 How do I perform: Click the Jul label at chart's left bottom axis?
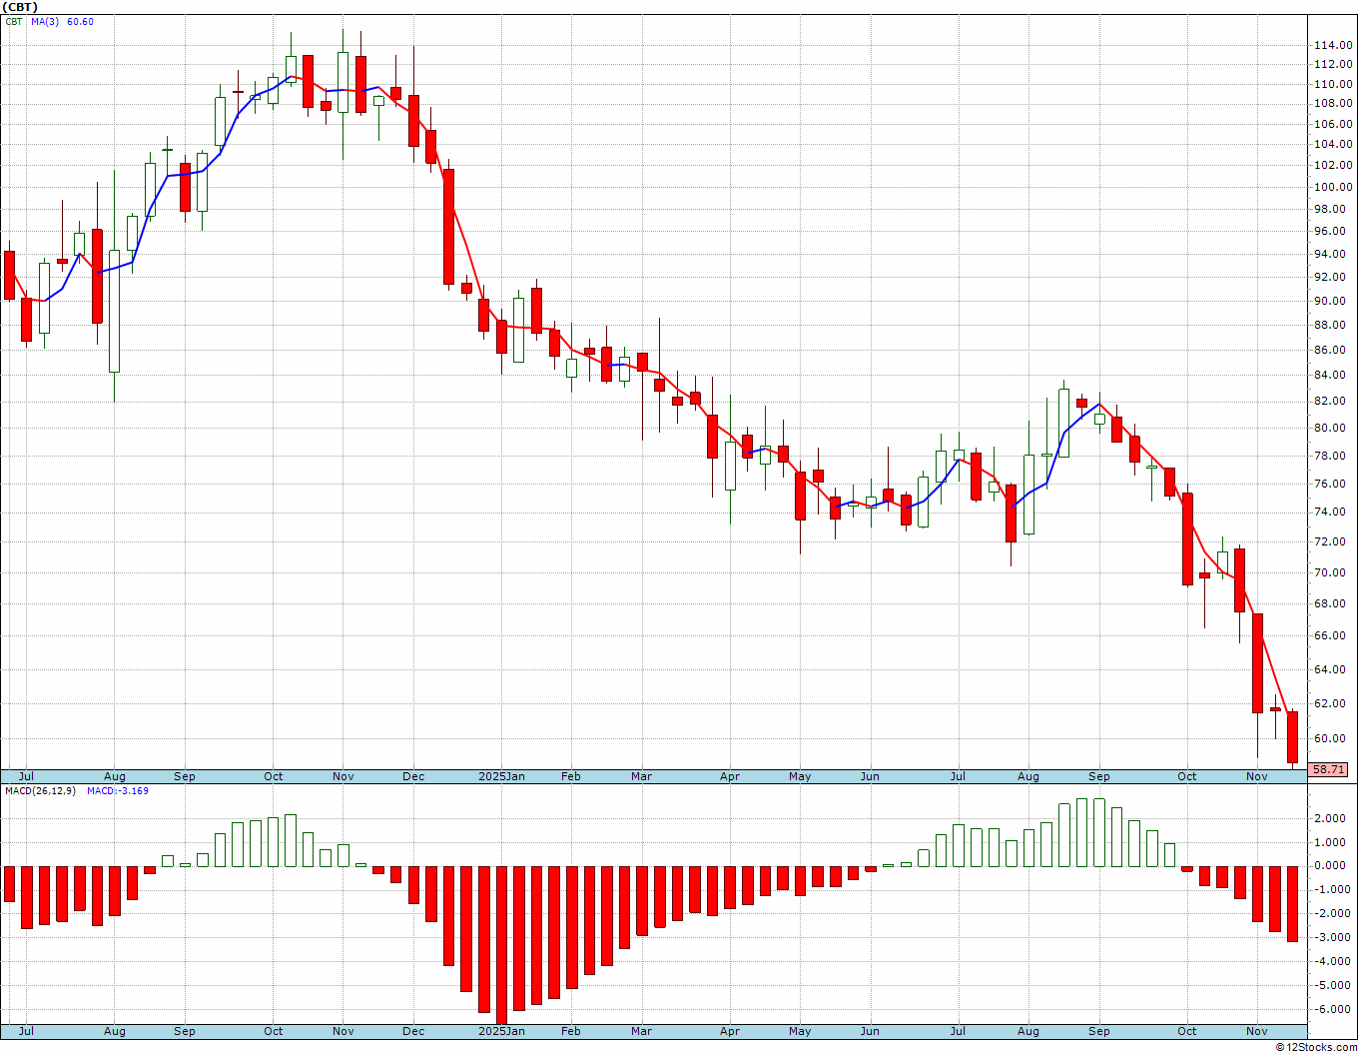(x=26, y=1031)
